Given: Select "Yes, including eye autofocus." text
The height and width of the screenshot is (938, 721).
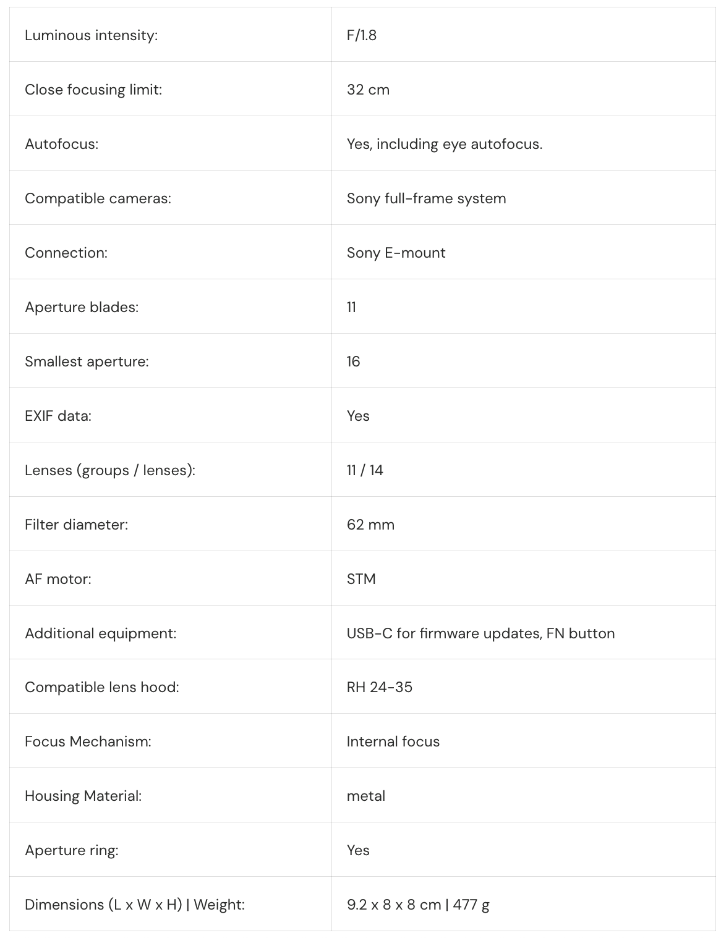Looking at the screenshot, I should (444, 144).
